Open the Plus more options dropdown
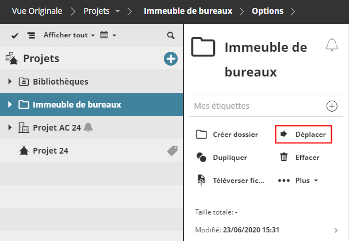 pos(298,180)
